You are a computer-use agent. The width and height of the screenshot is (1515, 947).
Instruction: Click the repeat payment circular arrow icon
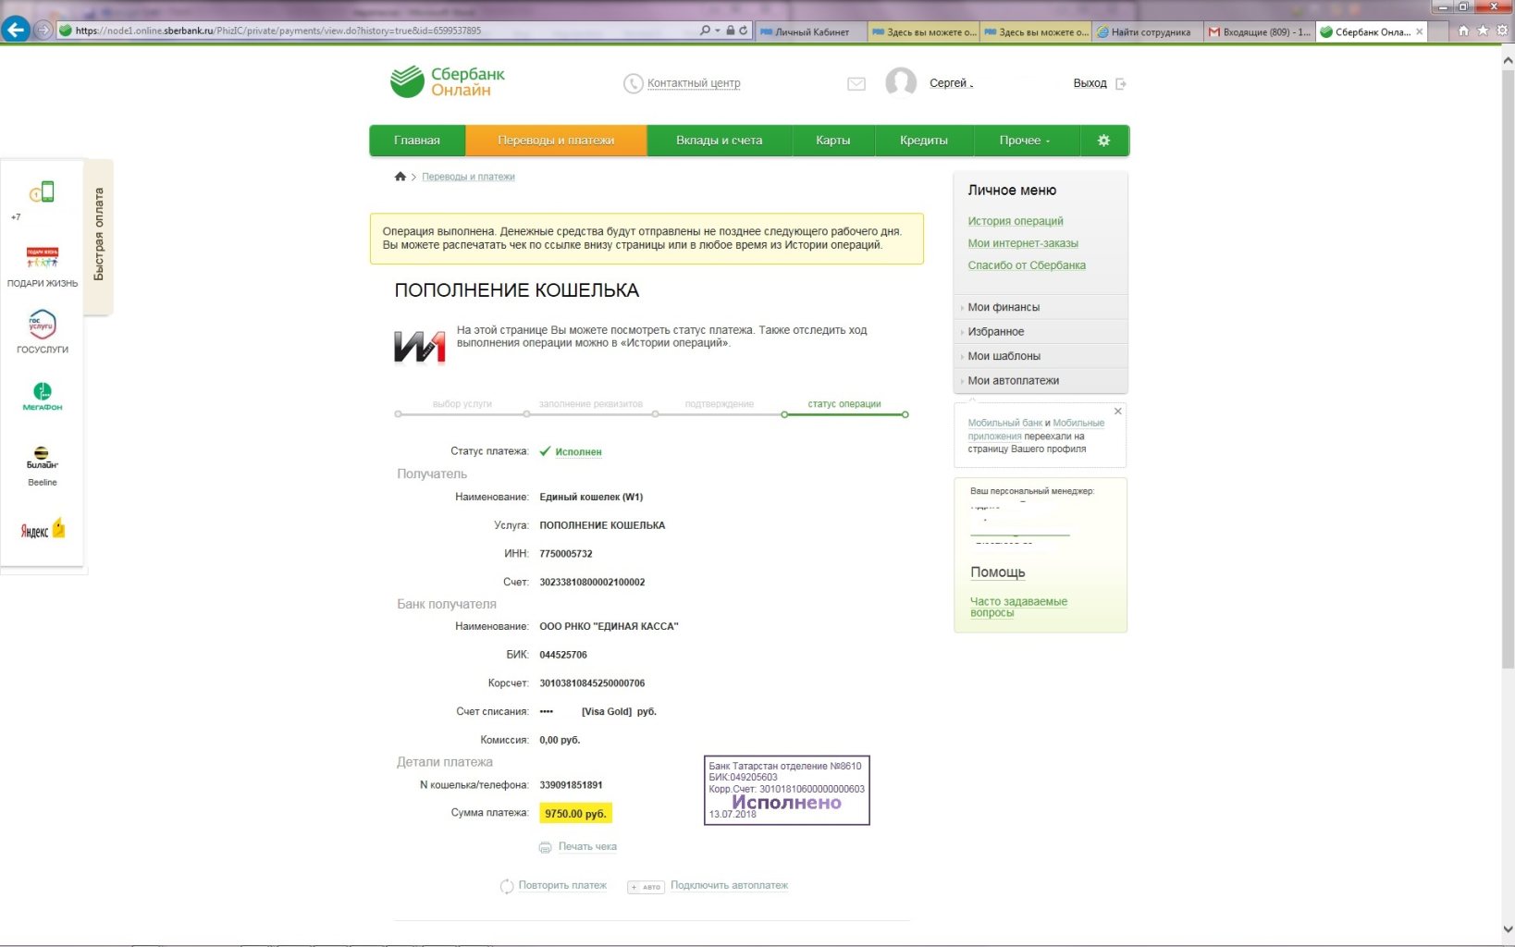coord(507,887)
